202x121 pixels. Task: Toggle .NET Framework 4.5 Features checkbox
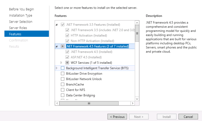coord(62,46)
